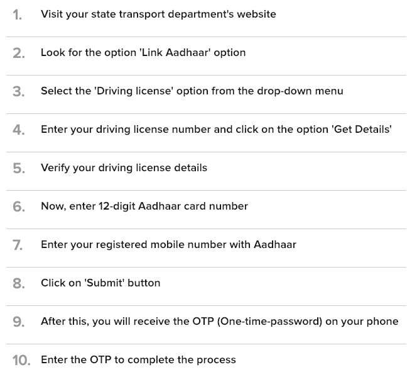Select the 'Driving license' drop-down step text
Image resolution: width=417 pixels, height=384 pixels.
[x=192, y=91]
